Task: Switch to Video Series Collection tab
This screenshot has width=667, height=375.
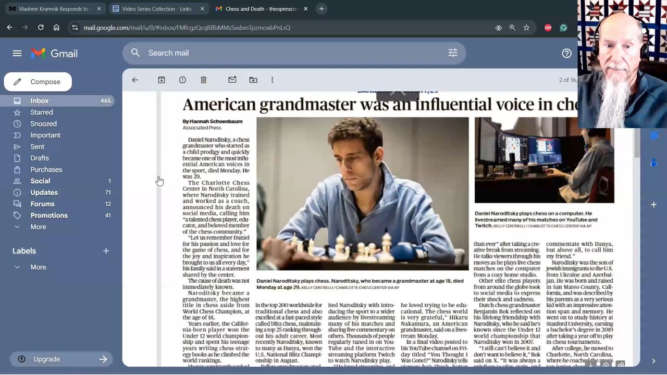Action: [156, 9]
